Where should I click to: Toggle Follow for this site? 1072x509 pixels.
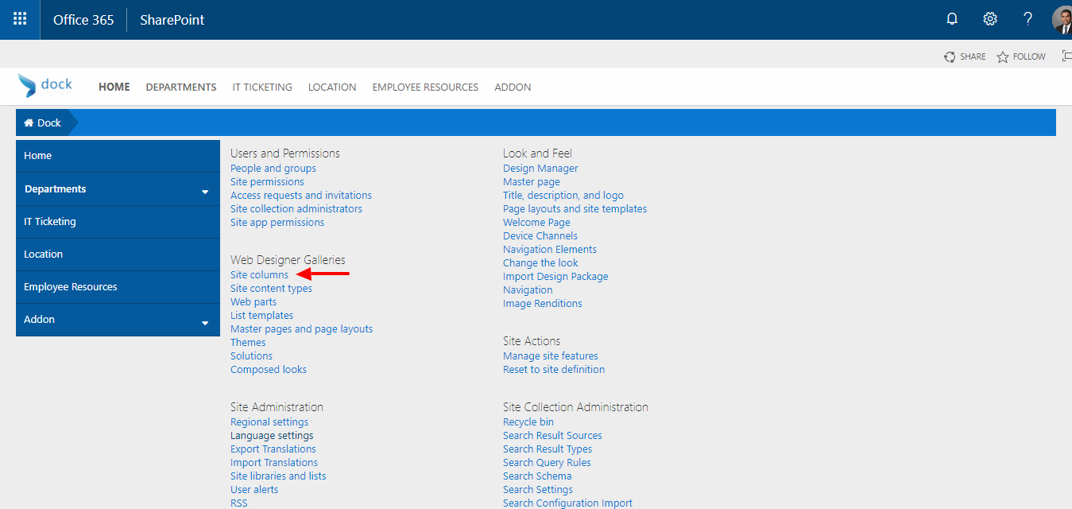pos(1020,56)
